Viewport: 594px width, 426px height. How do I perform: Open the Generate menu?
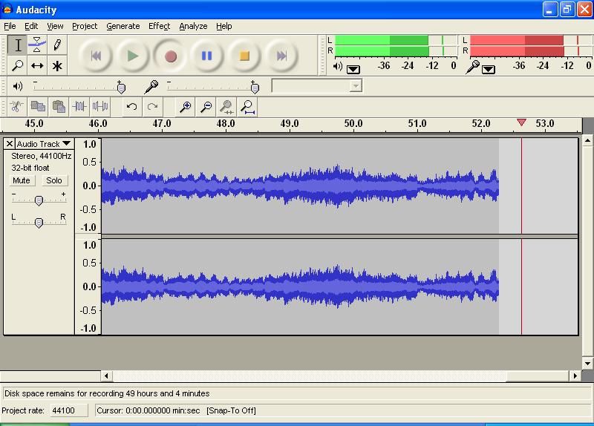coord(123,26)
